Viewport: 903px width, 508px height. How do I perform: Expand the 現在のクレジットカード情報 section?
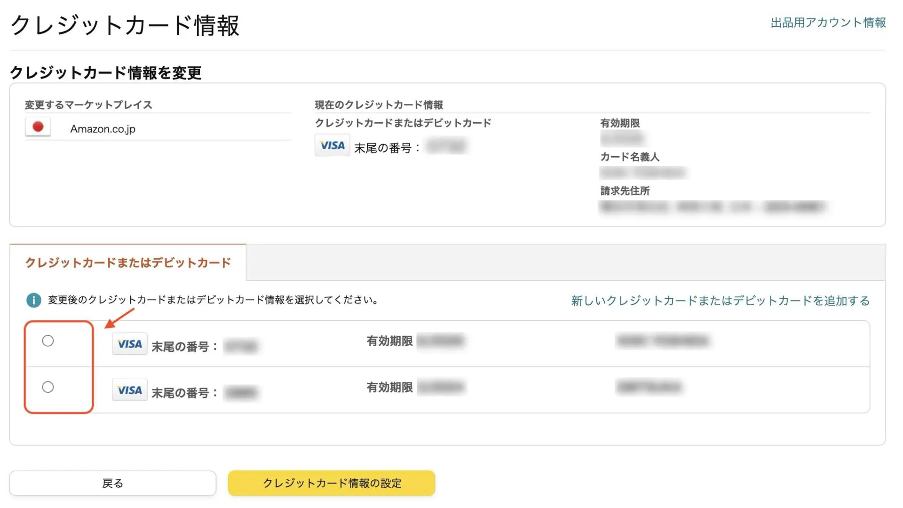(379, 104)
